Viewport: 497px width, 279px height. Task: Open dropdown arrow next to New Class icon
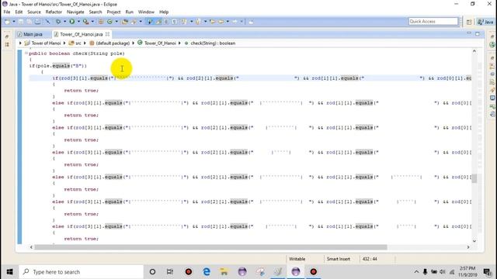pyautogui.click(x=116, y=22)
